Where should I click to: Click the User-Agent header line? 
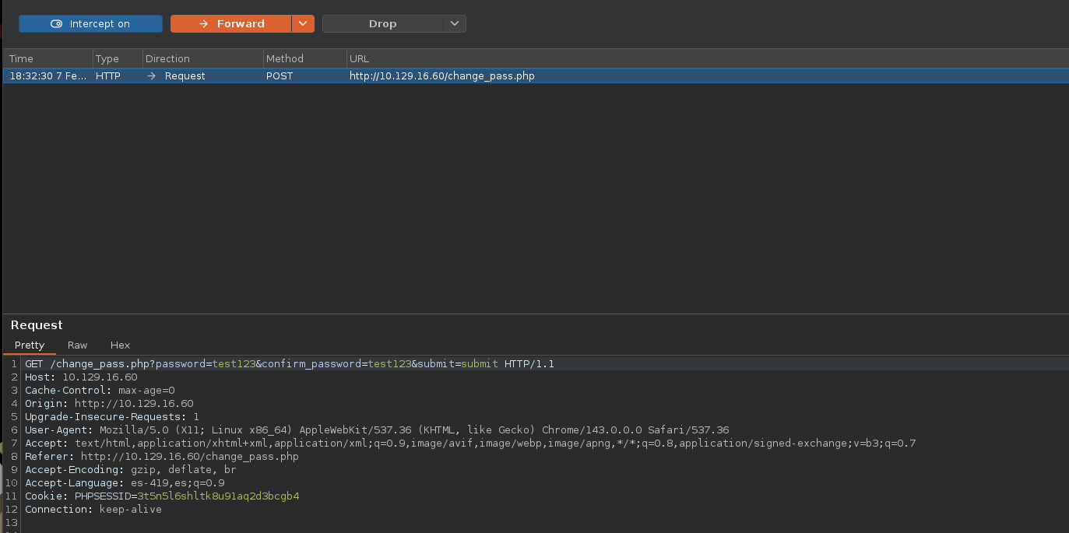377,430
